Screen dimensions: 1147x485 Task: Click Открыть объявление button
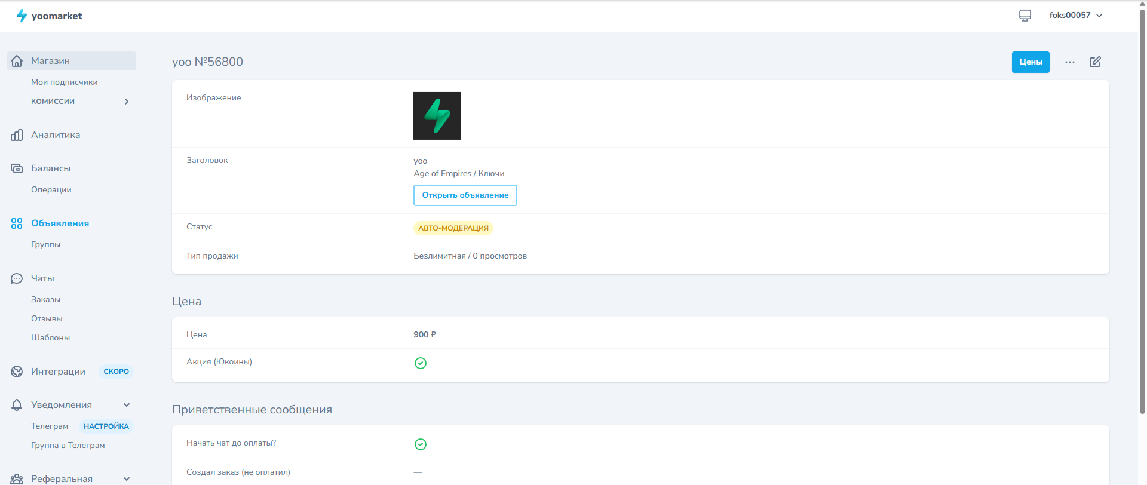pos(465,195)
